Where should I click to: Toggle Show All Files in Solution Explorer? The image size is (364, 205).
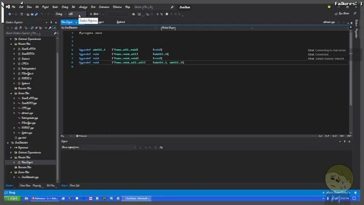click(x=40, y=28)
